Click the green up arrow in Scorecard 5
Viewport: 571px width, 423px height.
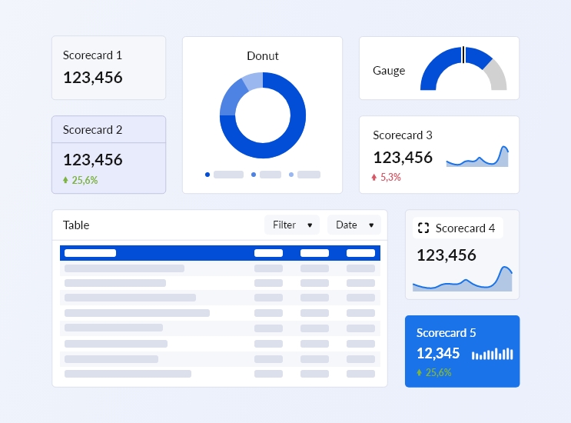(x=419, y=372)
